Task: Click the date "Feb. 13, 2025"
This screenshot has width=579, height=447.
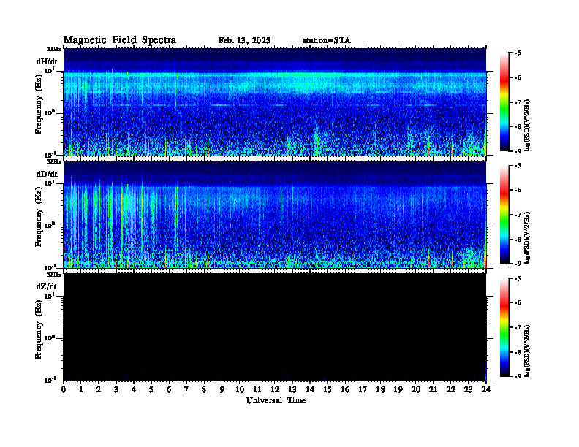Action: point(244,41)
